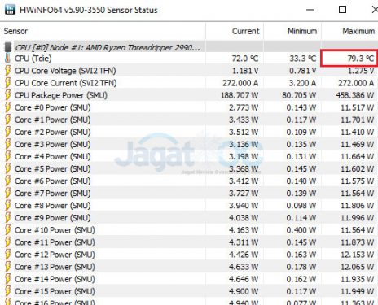Screen dimensions: 378x305
Task: Click the Core #15 Power (SMU) label
Action: pyautogui.click(x=55, y=291)
